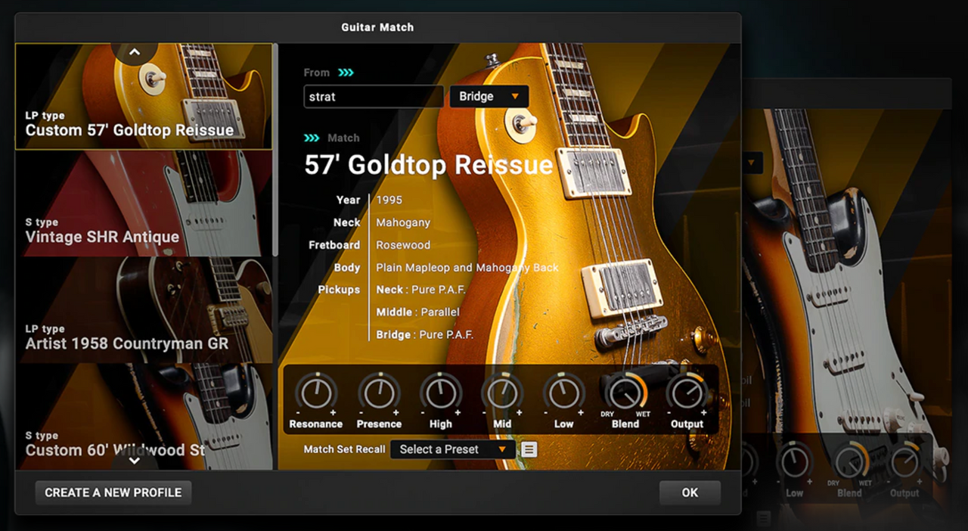Viewport: 968px width, 531px height.
Task: Open the Select a Preset dropdown
Action: coord(453,449)
